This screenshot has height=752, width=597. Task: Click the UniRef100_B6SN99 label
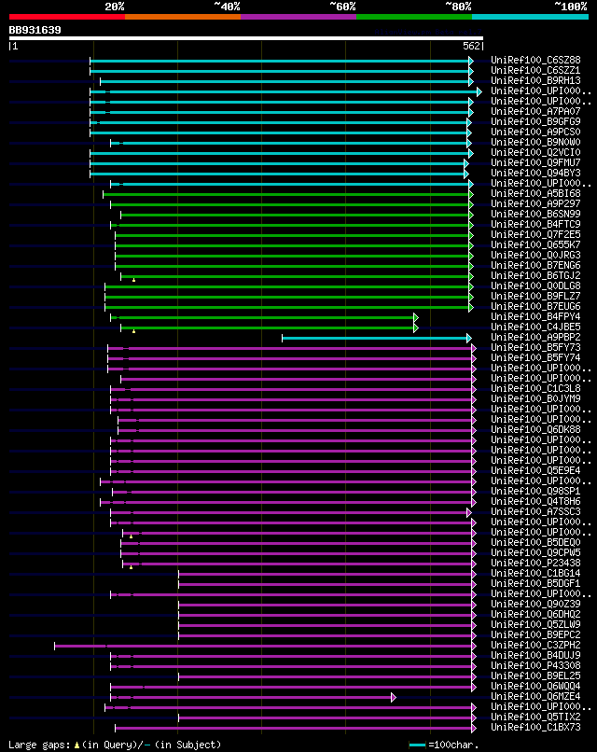point(535,214)
